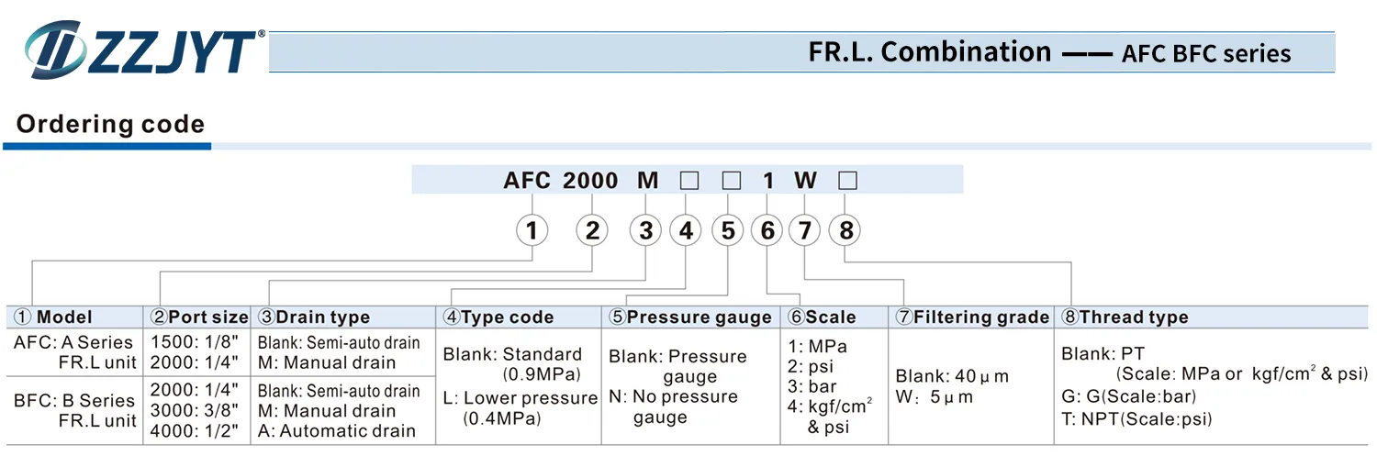Image resolution: width=1377 pixels, height=456 pixels.
Task: Click the FR.L. Combination title text
Action: click(x=929, y=51)
